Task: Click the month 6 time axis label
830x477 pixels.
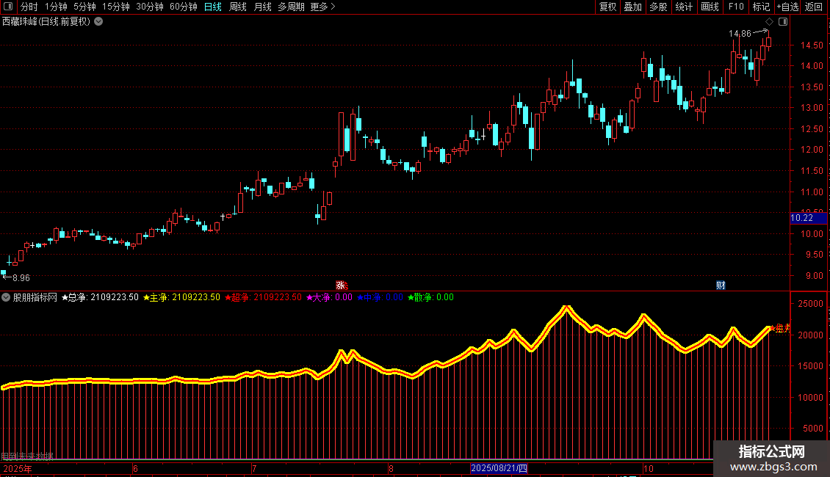Action: (x=135, y=468)
